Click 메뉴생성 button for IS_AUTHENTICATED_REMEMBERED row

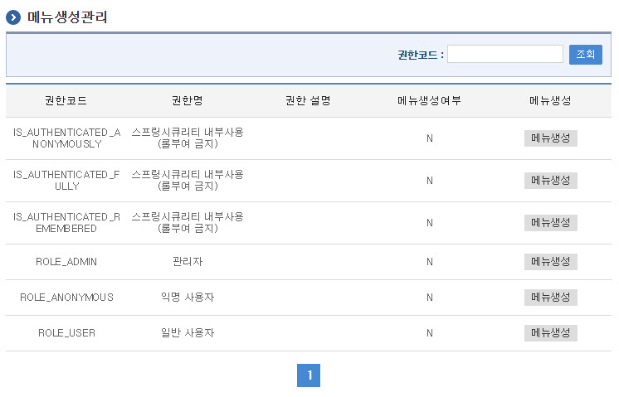[x=550, y=223]
